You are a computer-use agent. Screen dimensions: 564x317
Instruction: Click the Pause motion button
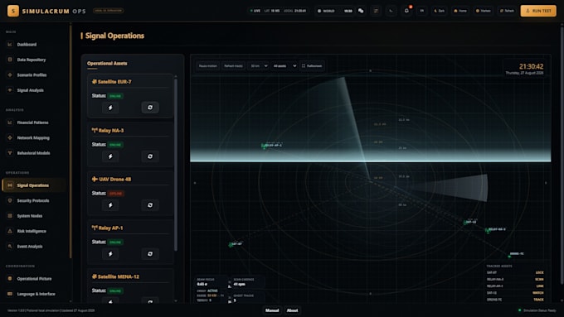[208, 66]
